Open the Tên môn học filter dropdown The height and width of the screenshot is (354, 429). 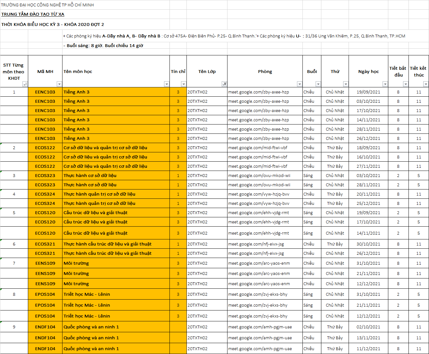167,84
